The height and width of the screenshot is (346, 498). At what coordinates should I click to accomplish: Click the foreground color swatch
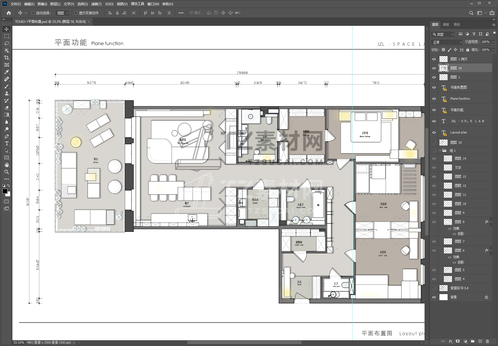click(x=5, y=191)
